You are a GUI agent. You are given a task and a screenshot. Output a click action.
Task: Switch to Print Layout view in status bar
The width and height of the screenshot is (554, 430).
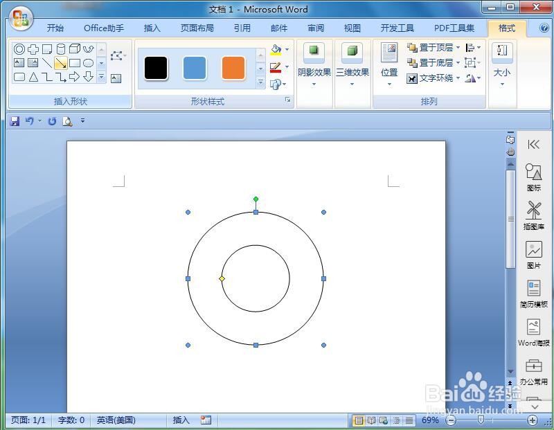359,420
